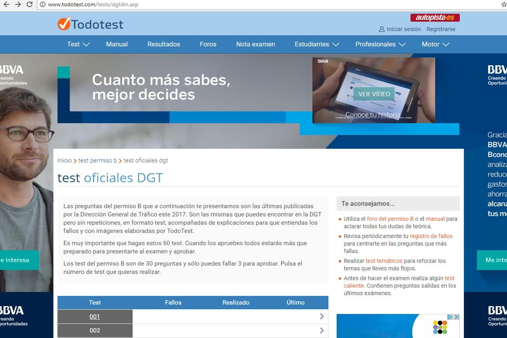
Task: Click the Último column header
Action: [x=295, y=302]
